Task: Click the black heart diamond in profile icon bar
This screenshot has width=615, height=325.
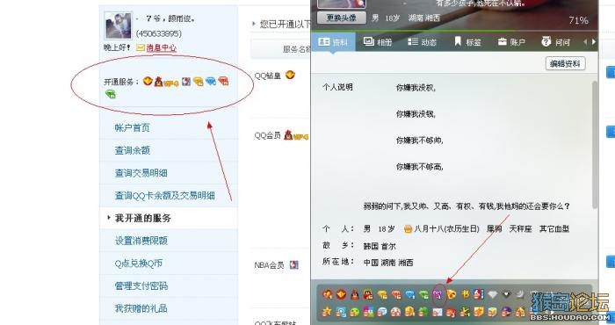Action: [506, 294]
